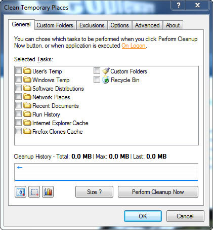The image size is (213, 230).
Task: Check the Recycle Bin checkbox
Action: point(97,80)
